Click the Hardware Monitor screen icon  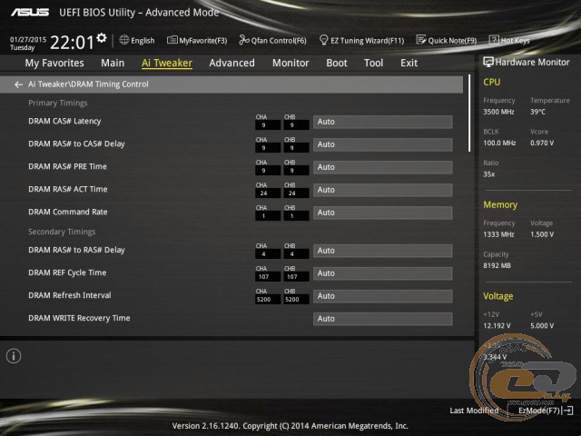point(488,62)
